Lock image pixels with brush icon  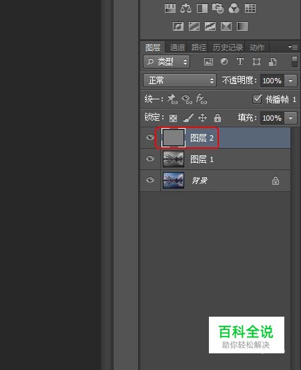click(x=188, y=118)
